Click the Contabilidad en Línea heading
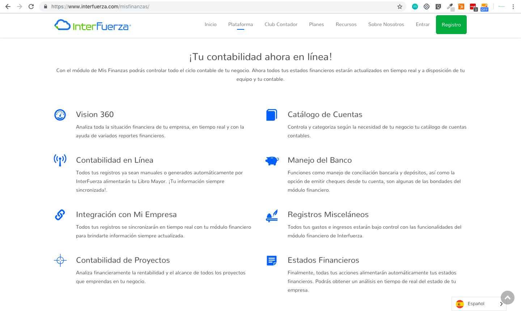The image size is (521, 311). pos(115,160)
